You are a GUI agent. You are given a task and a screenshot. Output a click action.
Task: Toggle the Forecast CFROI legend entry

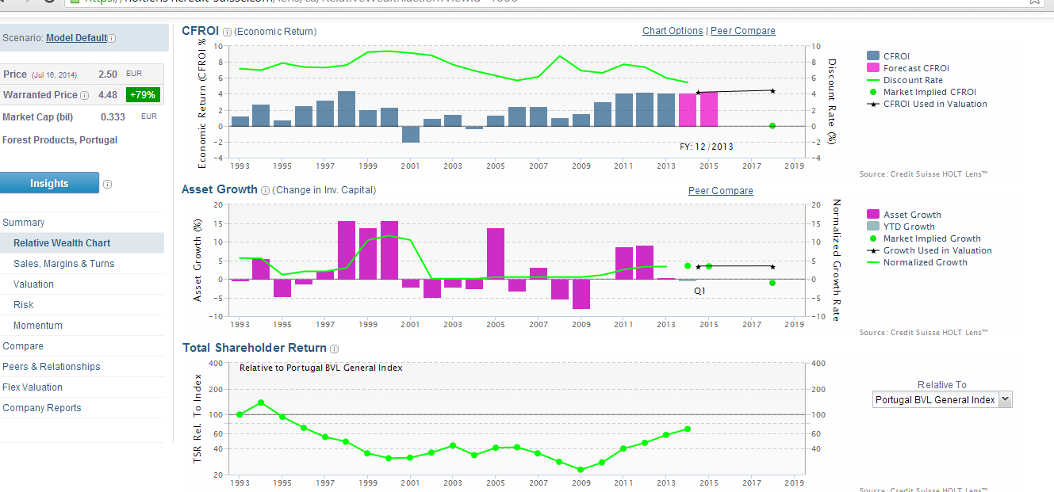(x=916, y=68)
